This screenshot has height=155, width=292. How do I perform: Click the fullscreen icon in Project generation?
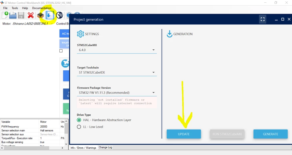262,19
